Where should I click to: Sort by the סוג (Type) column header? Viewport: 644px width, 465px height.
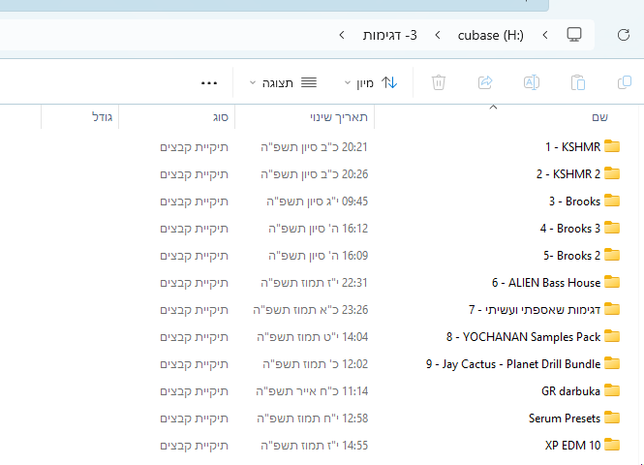(177, 117)
